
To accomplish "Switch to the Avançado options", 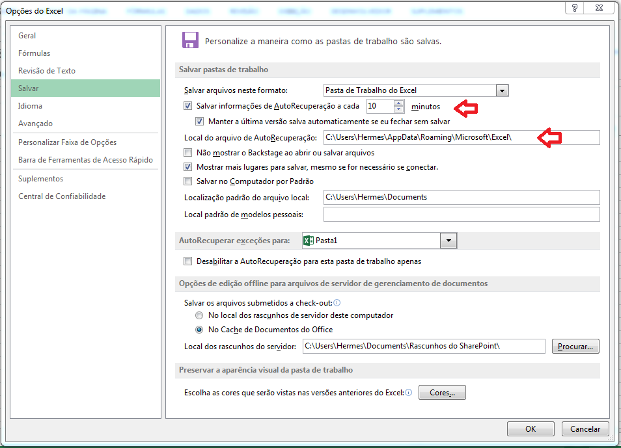I will pyautogui.click(x=36, y=124).
